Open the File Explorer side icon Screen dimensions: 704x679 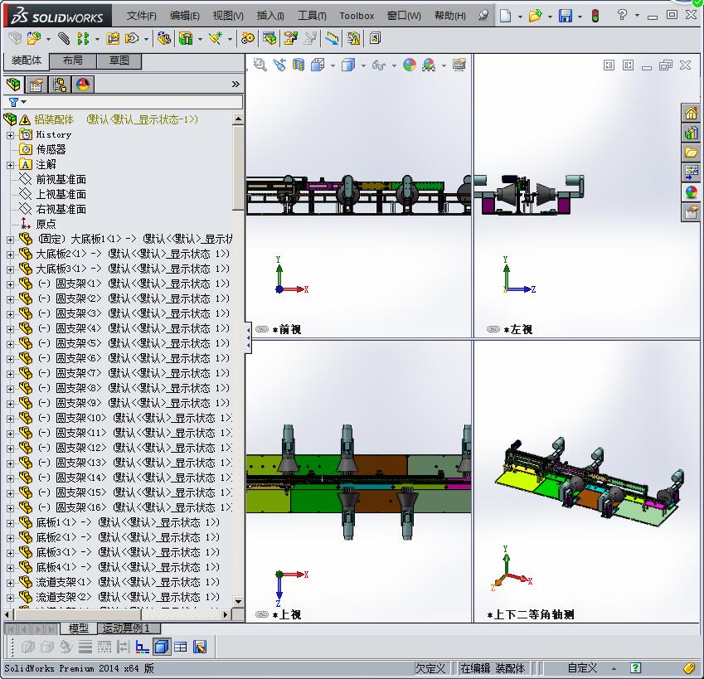click(691, 153)
